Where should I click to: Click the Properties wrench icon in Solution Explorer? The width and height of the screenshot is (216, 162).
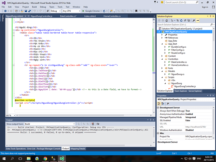pos(193,20)
